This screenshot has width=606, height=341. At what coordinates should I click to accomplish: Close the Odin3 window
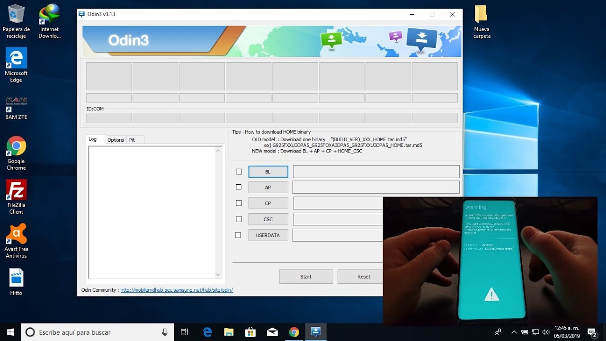(x=452, y=14)
